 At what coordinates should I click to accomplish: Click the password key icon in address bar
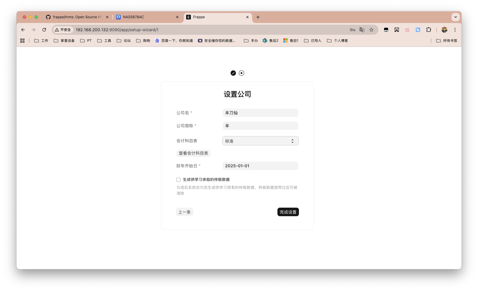coord(352,30)
